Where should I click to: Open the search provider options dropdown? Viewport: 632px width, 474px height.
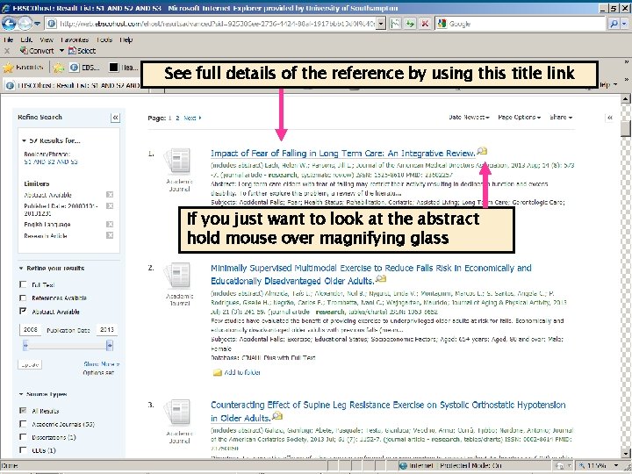pos(624,24)
